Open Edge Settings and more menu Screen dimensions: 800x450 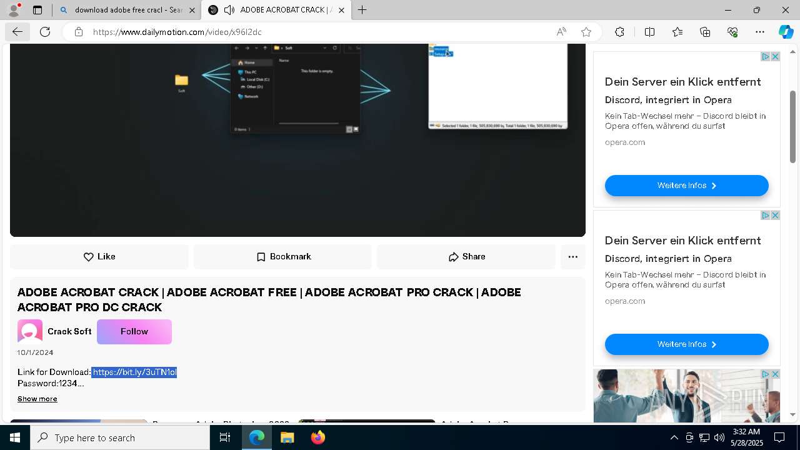coord(760,32)
